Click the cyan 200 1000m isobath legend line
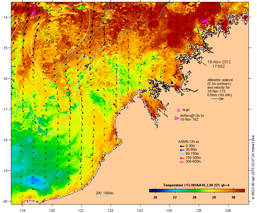The width and height of the screenshot is (257, 213). coord(102,196)
